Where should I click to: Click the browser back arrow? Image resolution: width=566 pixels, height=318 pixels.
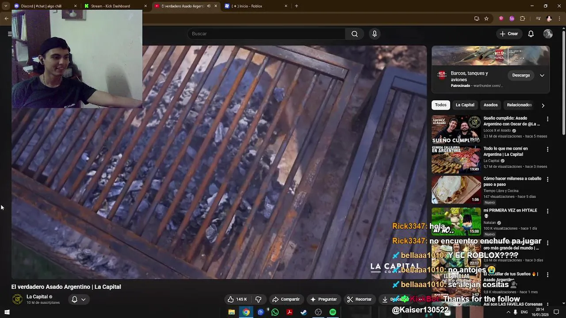[x=6, y=19]
